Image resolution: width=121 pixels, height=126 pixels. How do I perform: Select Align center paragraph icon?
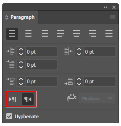coord(28,34)
